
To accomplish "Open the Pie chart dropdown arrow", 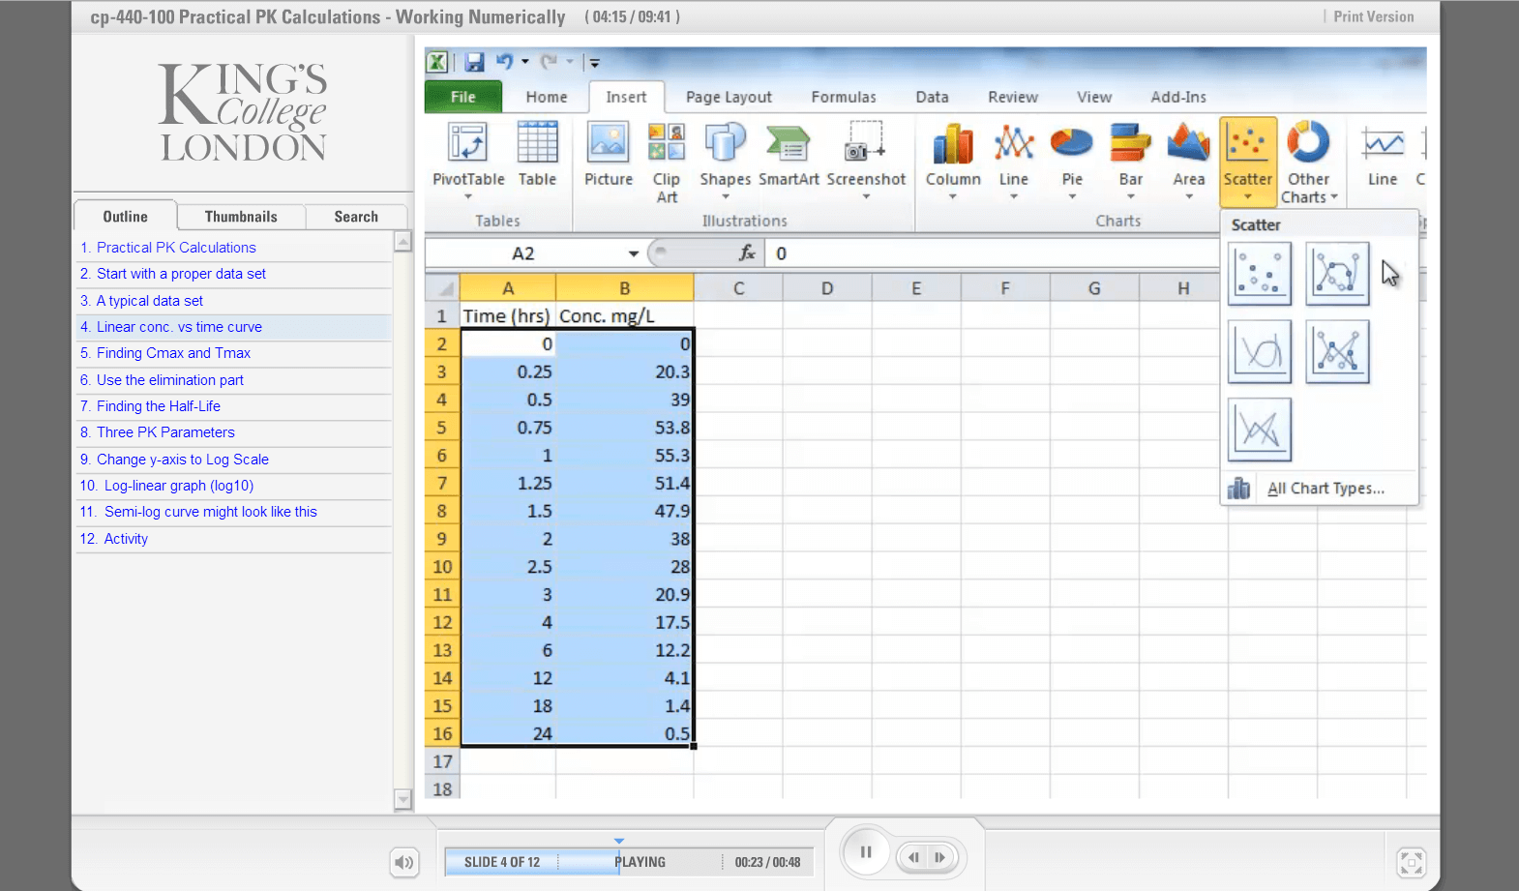I will [1072, 196].
